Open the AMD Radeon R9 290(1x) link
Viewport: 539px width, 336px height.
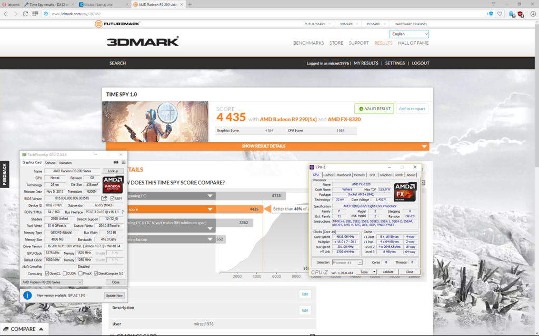288,119
